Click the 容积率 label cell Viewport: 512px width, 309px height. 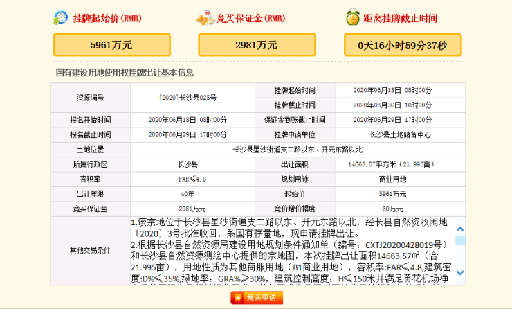[91, 179]
